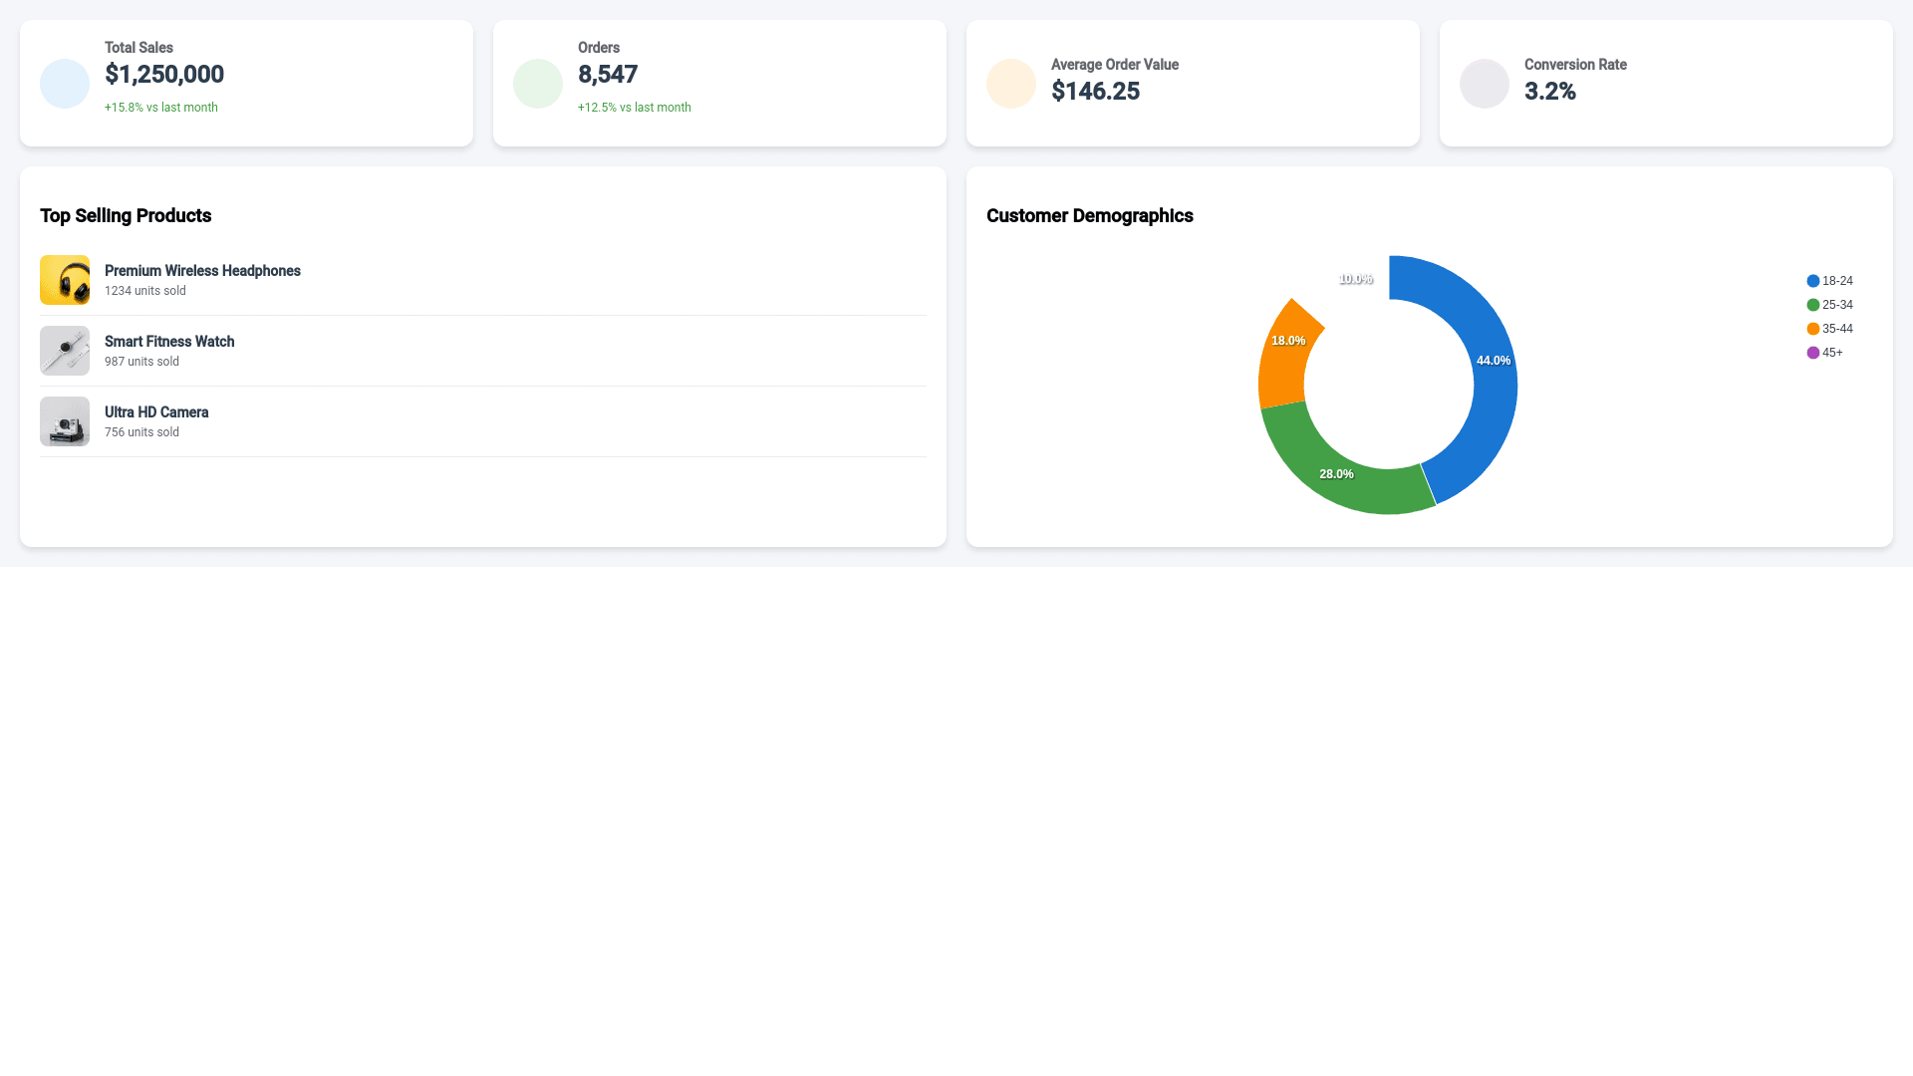
Task: Select the Smart Fitness Watch product title
Action: pyautogui.click(x=169, y=342)
